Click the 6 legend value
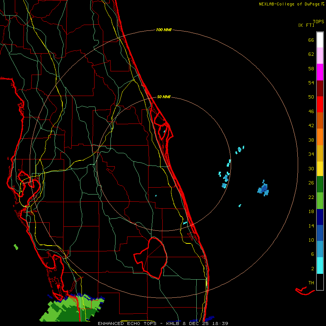The width and height of the screenshot is (326, 326). (313, 254)
